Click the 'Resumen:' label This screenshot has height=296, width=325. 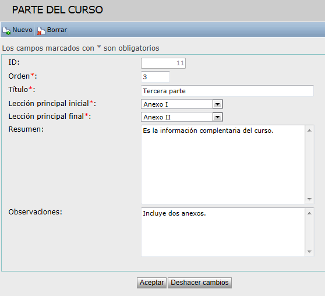pyautogui.click(x=26, y=129)
